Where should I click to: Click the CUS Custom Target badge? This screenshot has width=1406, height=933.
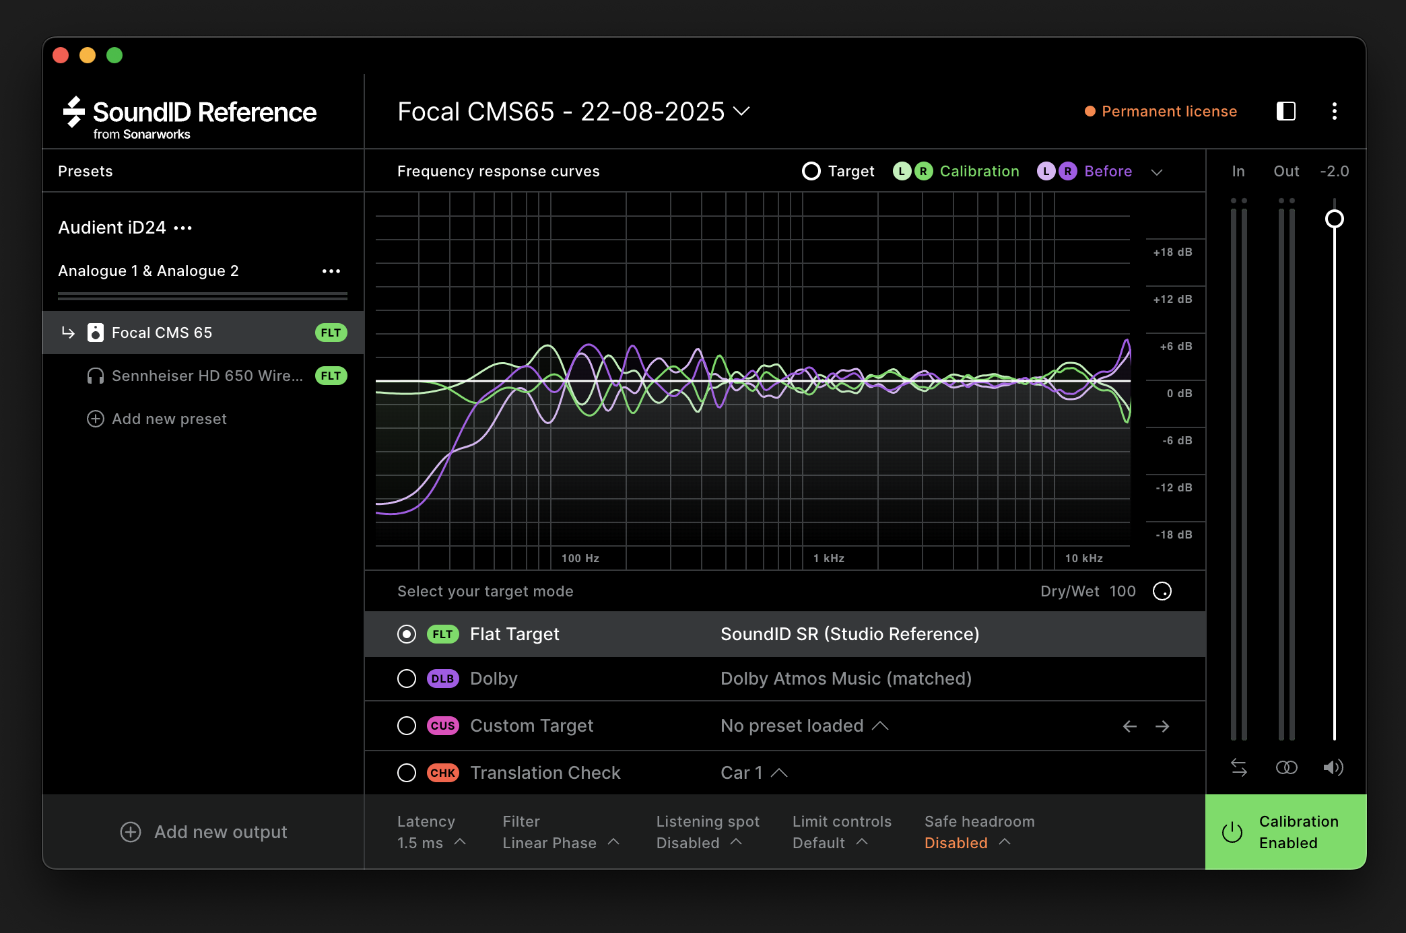point(442,726)
